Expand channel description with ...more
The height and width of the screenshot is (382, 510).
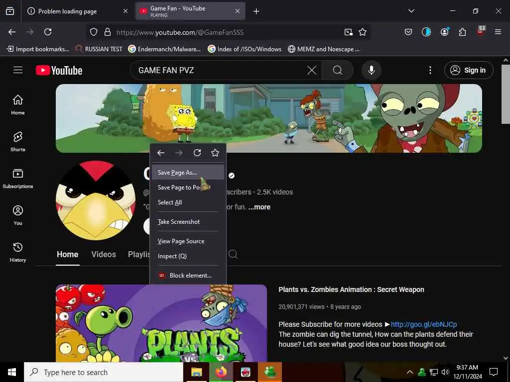coord(259,207)
